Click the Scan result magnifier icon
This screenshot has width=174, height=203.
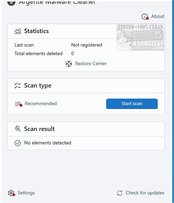pos(18,129)
